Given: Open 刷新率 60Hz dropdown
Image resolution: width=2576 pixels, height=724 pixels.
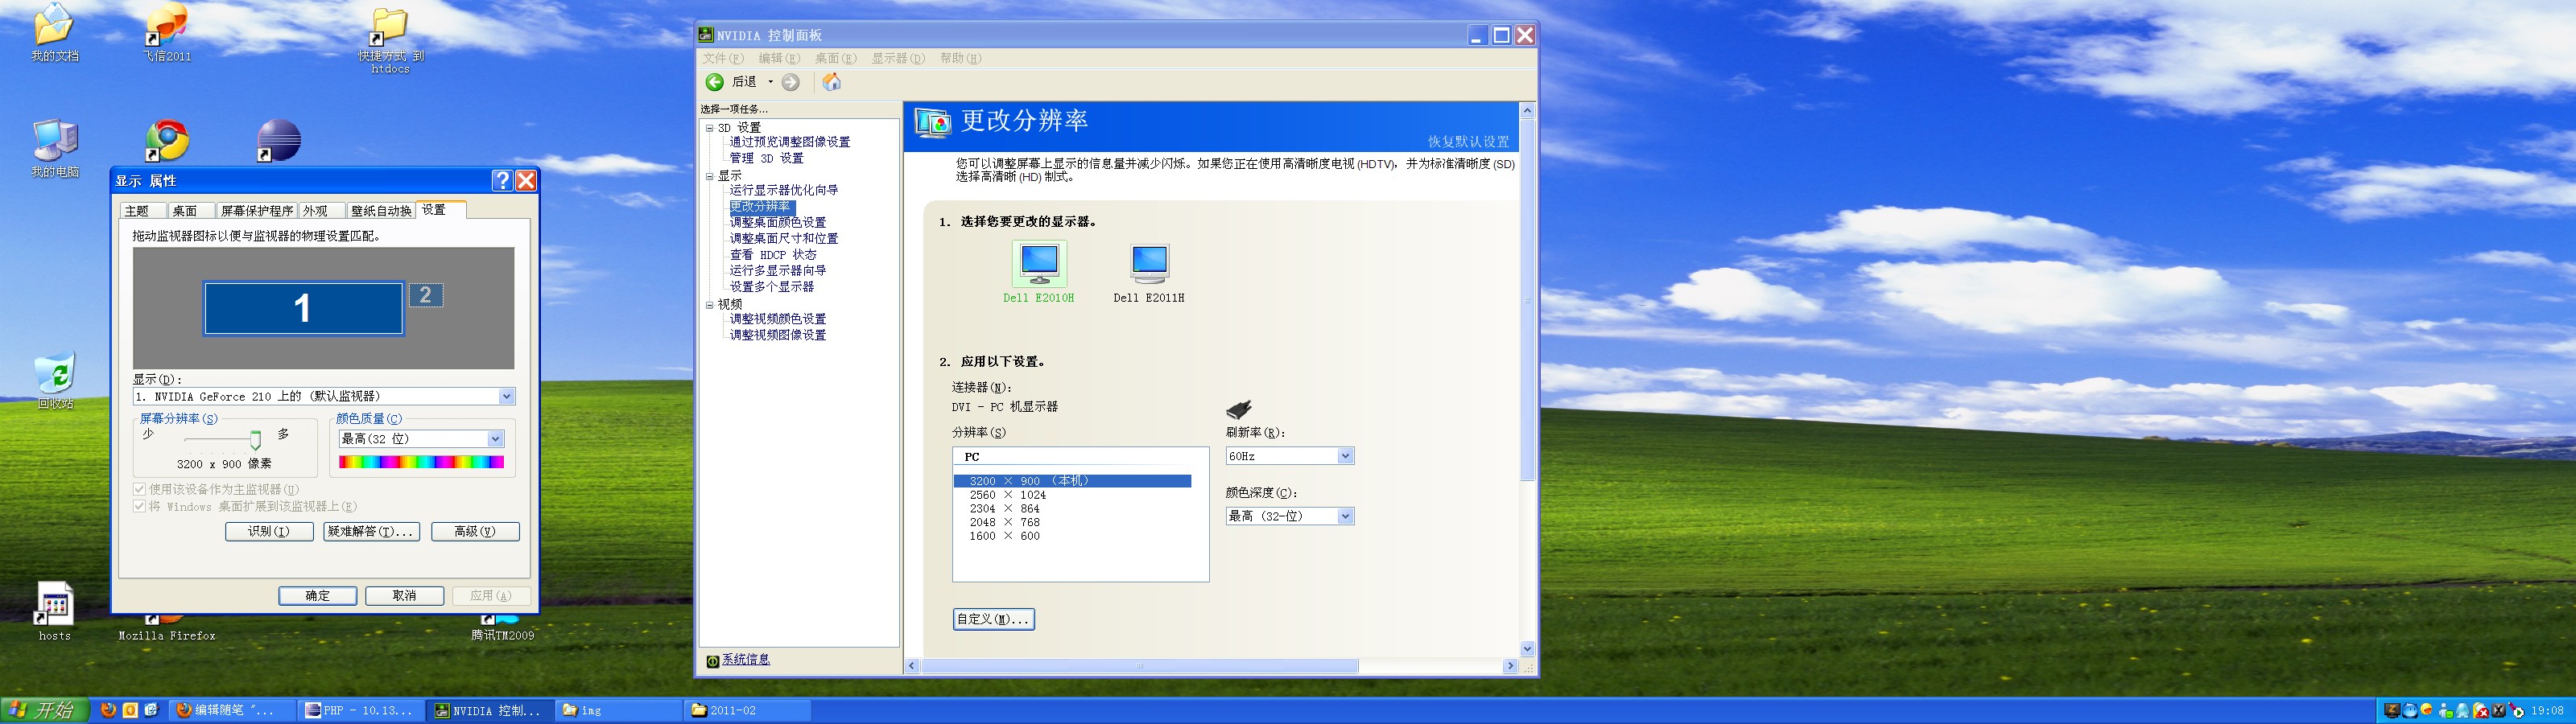Looking at the screenshot, I should (x=1345, y=456).
